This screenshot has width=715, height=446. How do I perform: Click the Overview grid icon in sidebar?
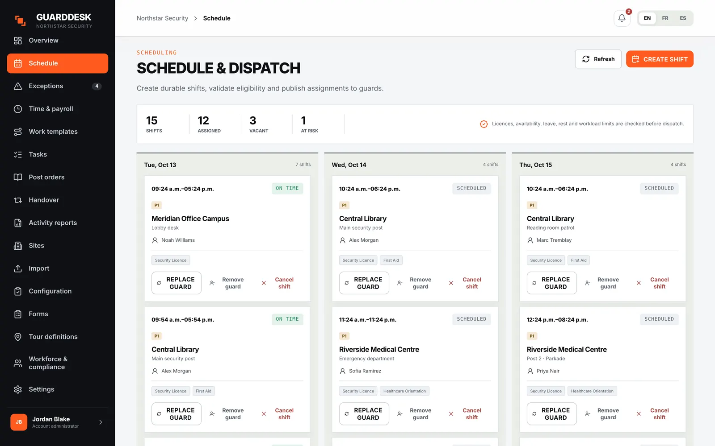tap(18, 41)
